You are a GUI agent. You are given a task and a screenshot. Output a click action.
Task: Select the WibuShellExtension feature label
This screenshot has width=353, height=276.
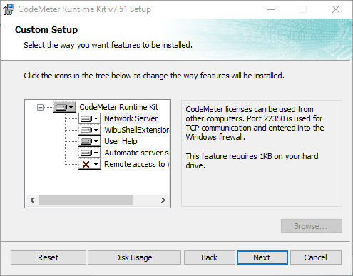pos(137,130)
